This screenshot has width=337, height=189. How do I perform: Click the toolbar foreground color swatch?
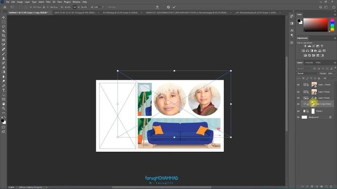click(2, 121)
